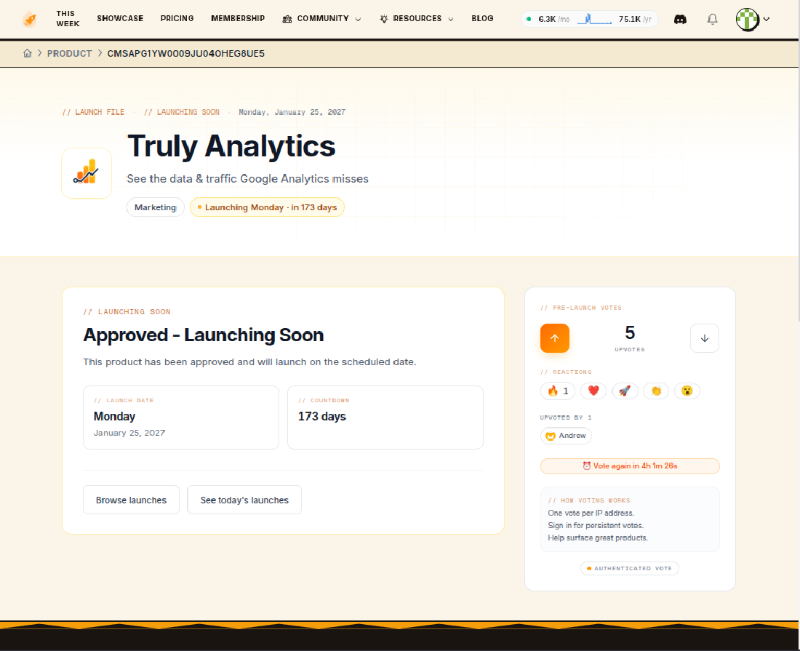
Task: Click the 173 days countdown value
Action: click(x=322, y=416)
